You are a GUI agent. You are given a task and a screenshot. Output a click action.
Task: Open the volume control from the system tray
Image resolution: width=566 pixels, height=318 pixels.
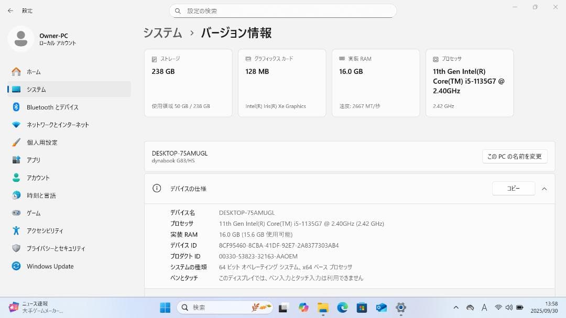click(x=509, y=308)
